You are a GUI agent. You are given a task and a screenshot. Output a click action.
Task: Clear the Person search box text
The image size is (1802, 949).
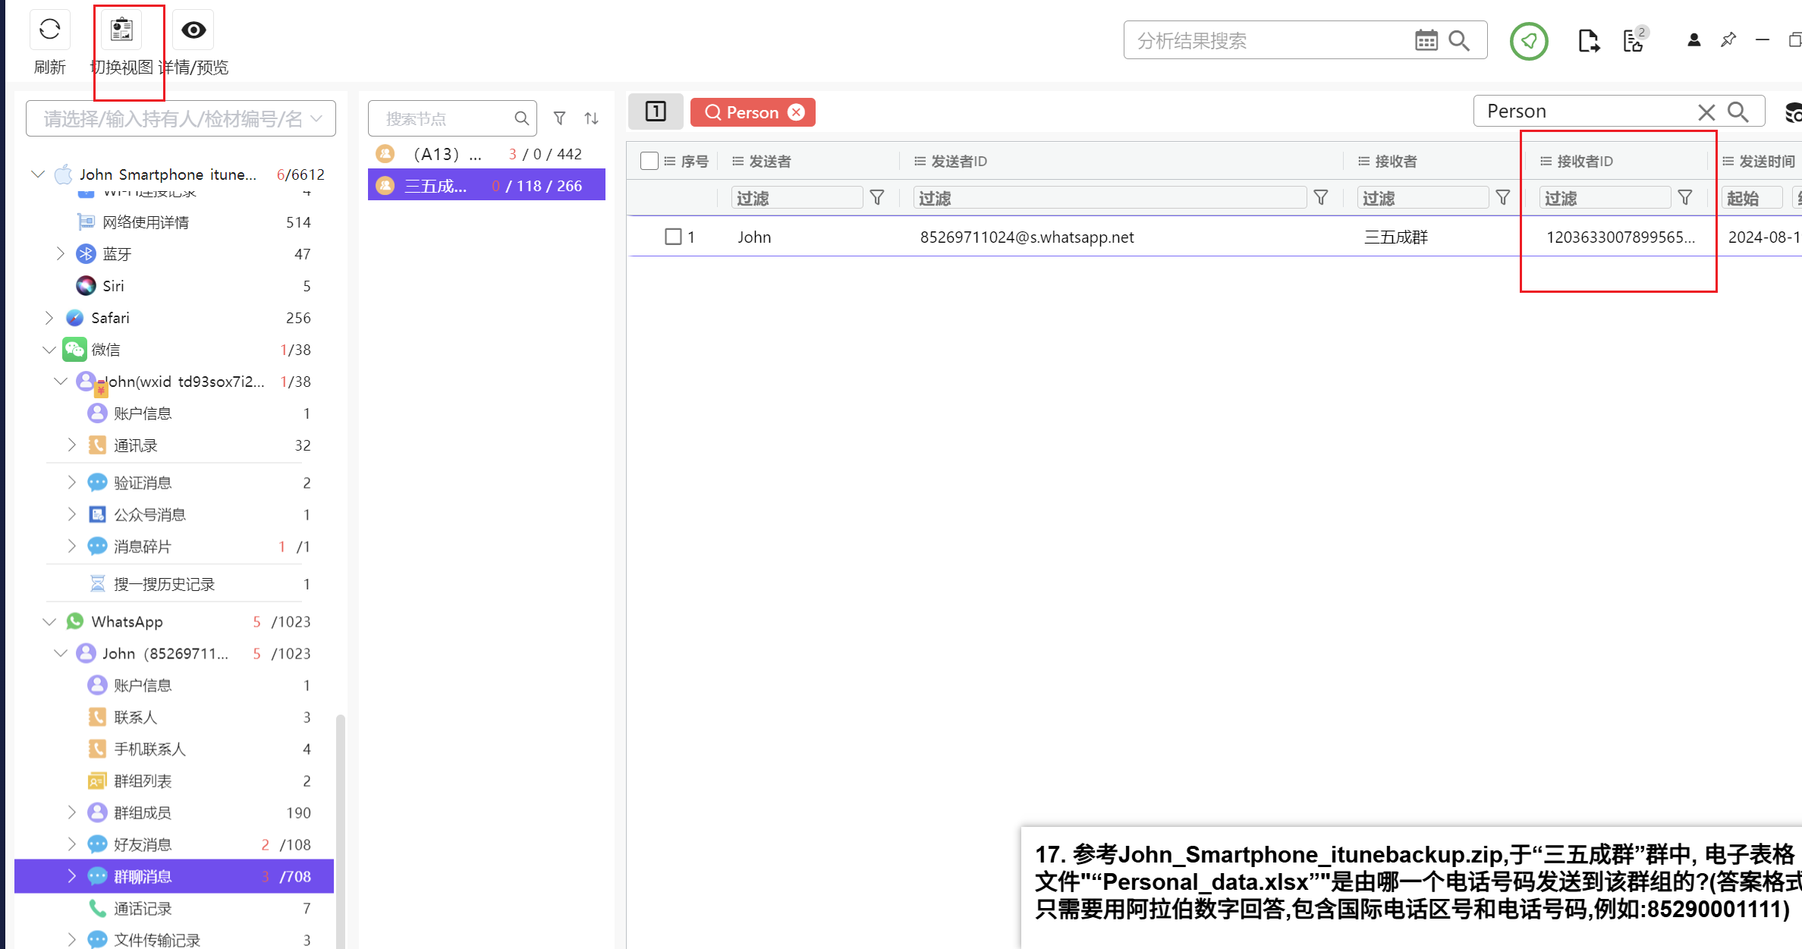click(x=1706, y=112)
